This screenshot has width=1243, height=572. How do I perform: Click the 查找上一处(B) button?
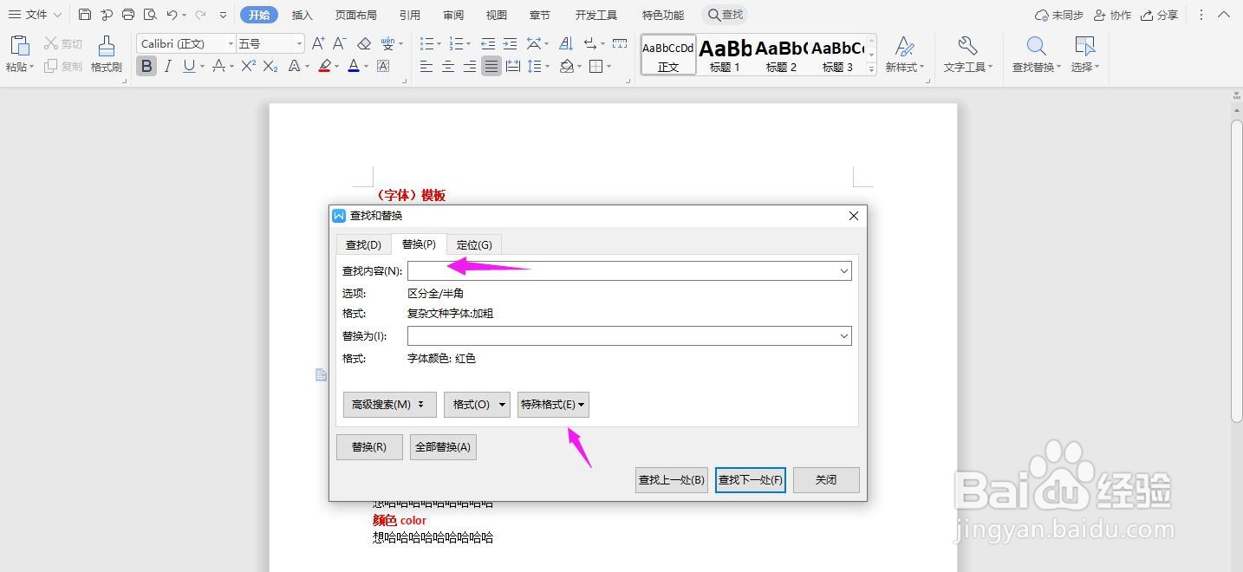[672, 480]
